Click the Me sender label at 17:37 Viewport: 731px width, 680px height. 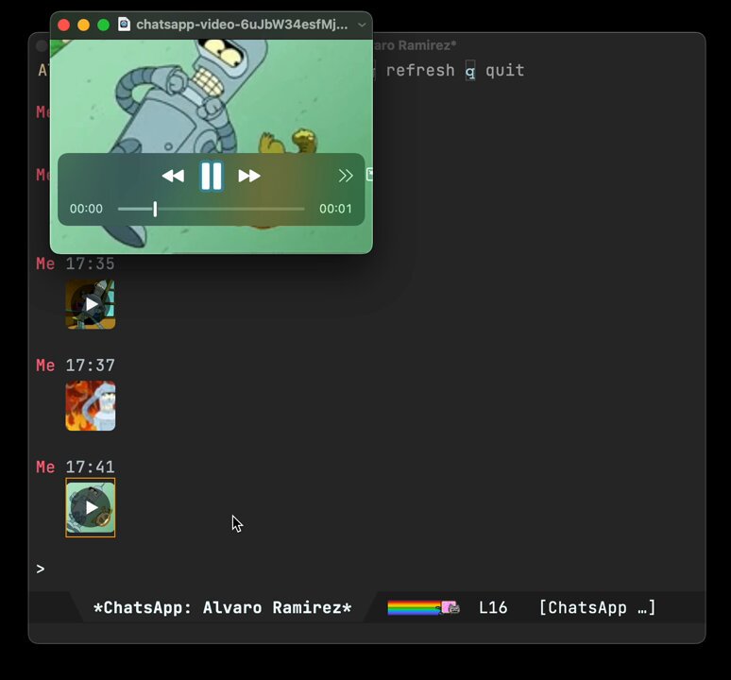(x=45, y=365)
